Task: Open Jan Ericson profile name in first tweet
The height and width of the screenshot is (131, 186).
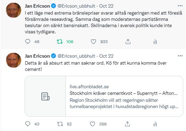Action: (x=37, y=6)
